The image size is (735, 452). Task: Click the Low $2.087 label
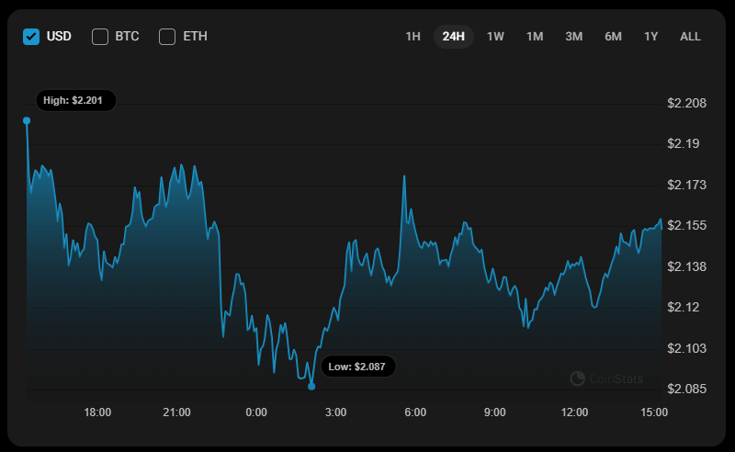358,366
